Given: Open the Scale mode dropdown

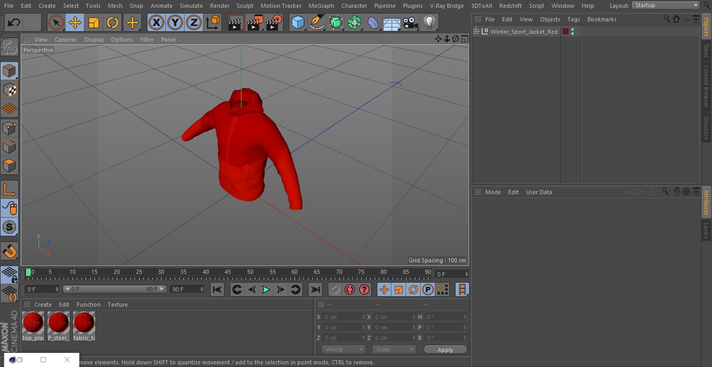Looking at the screenshot, I should (x=394, y=349).
